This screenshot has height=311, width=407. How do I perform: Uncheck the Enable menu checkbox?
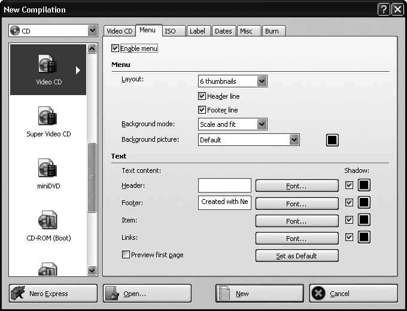click(116, 48)
